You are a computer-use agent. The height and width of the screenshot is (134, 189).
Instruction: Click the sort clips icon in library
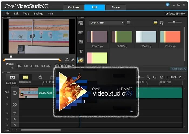point(161,23)
